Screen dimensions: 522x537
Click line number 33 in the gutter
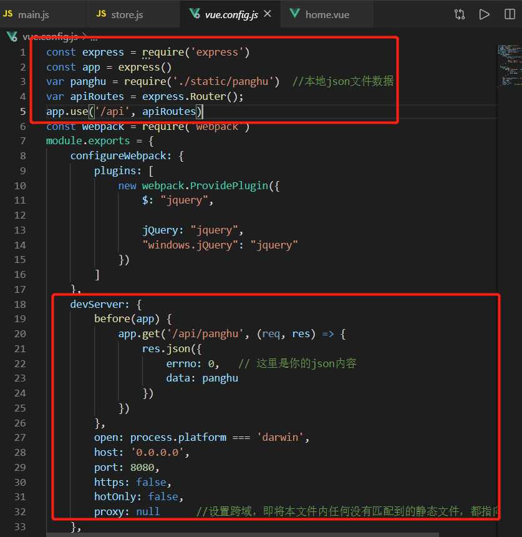tap(20, 527)
